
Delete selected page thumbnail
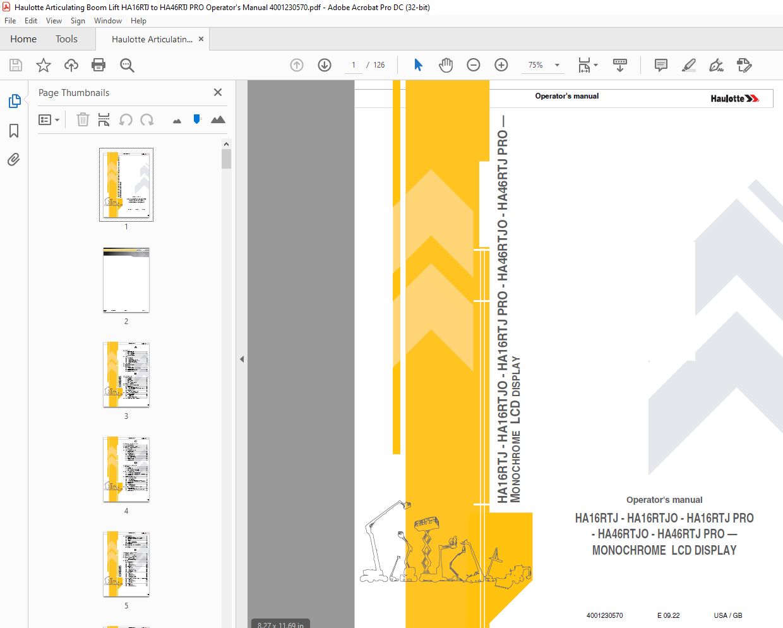(x=83, y=119)
